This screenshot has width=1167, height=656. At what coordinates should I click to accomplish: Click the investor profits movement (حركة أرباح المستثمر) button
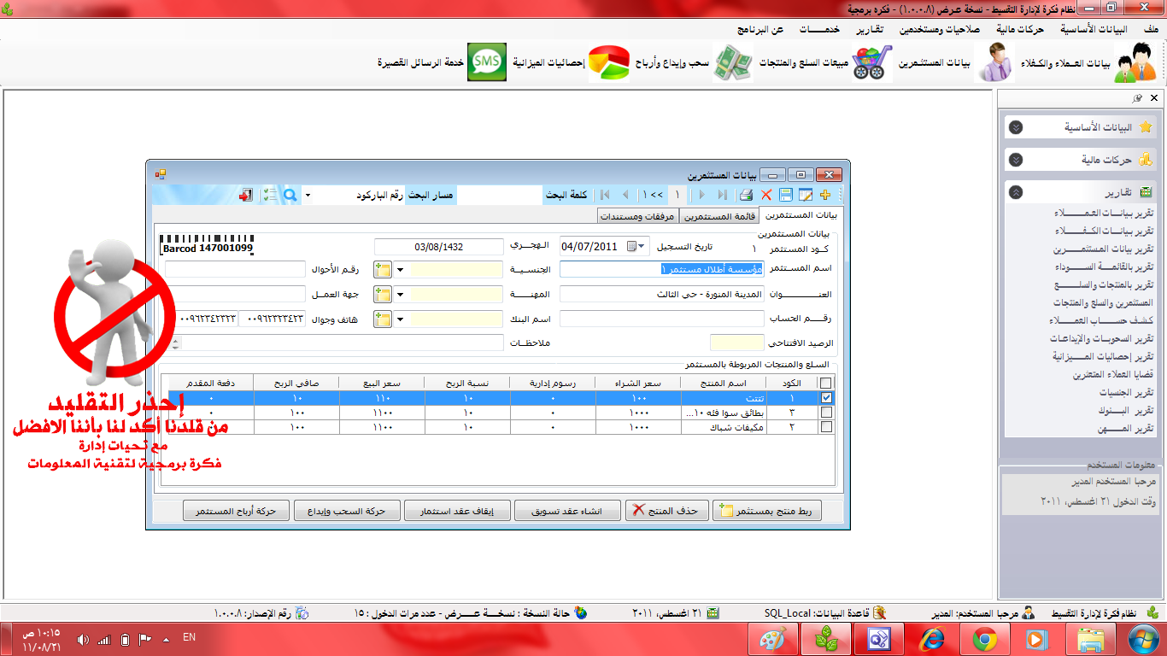point(237,511)
